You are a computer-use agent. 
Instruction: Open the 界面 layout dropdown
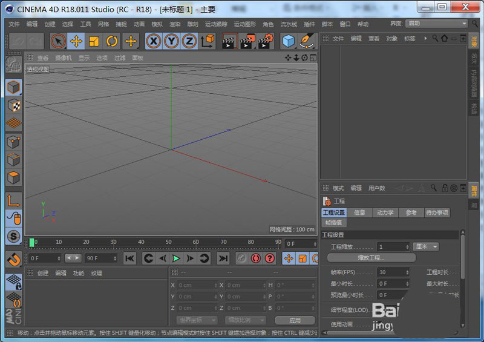pos(437,24)
